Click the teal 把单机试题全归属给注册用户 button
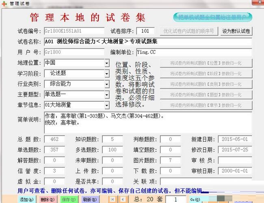The width and height of the screenshot is (264, 203). coord(213,17)
